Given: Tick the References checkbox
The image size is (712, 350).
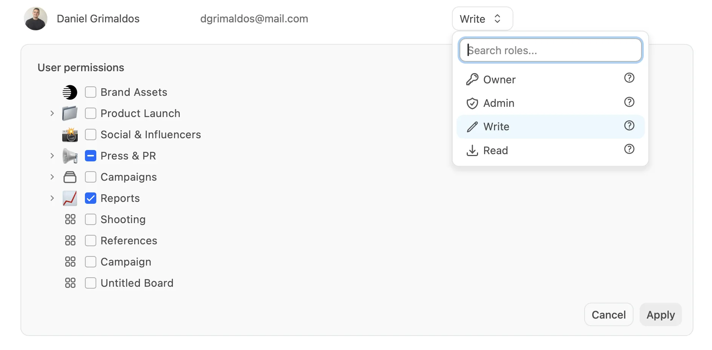Looking at the screenshot, I should click(91, 241).
